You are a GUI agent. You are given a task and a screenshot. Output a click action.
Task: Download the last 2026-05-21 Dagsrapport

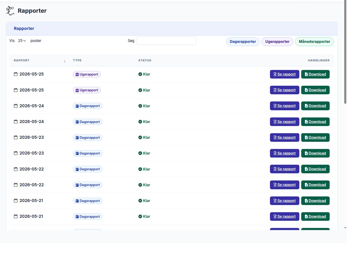click(315, 216)
